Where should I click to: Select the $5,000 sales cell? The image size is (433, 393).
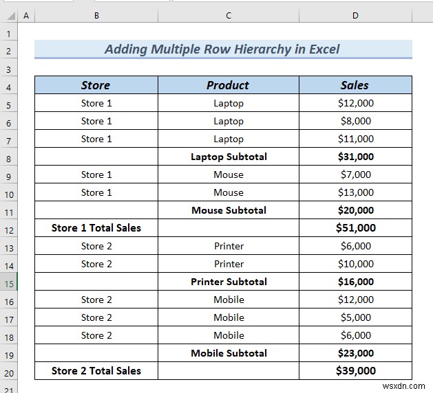click(355, 317)
